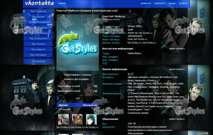The width and height of the screenshot is (213, 135).
Task: Open third friend's avatar with dark hair
Action: pos(91,120)
